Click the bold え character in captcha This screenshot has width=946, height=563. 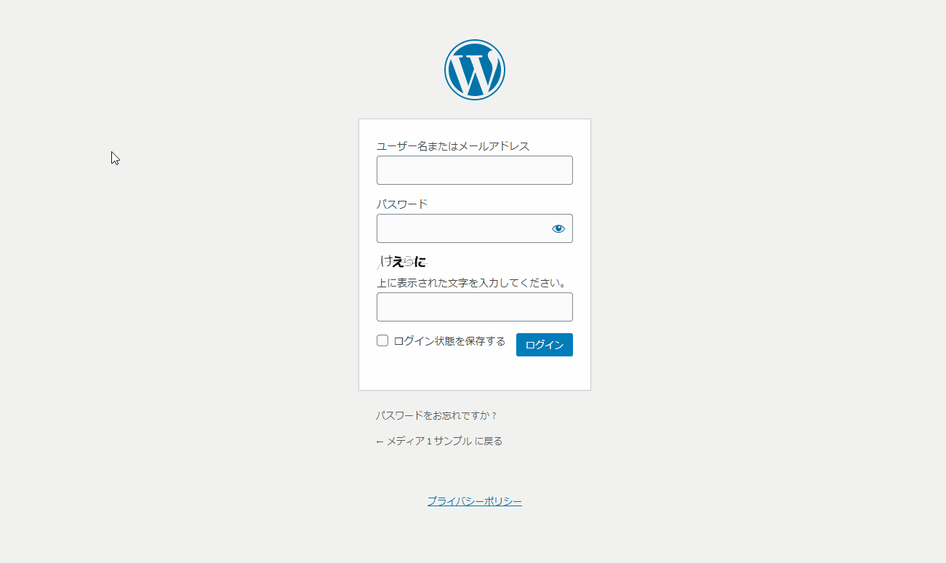coord(398,262)
